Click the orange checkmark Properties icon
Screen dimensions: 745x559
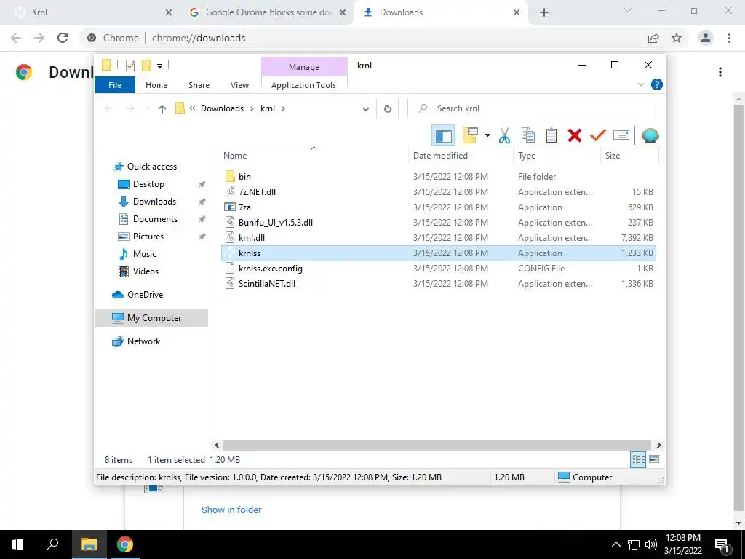598,136
